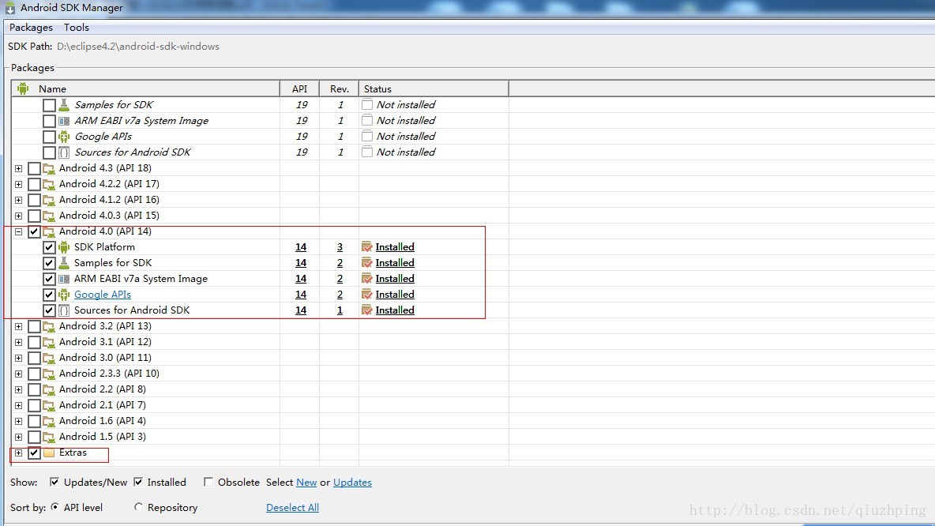
Task: Click the Android icon beside SDK Platform
Action: [64, 247]
